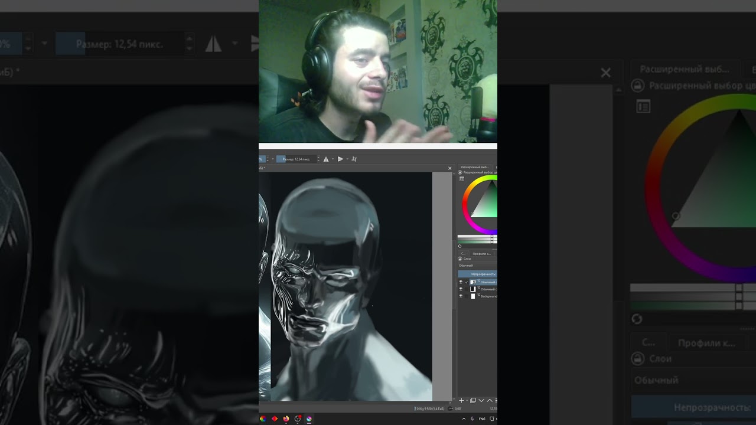Change input language from ENG
The width and height of the screenshot is (756, 425).
[482, 419]
